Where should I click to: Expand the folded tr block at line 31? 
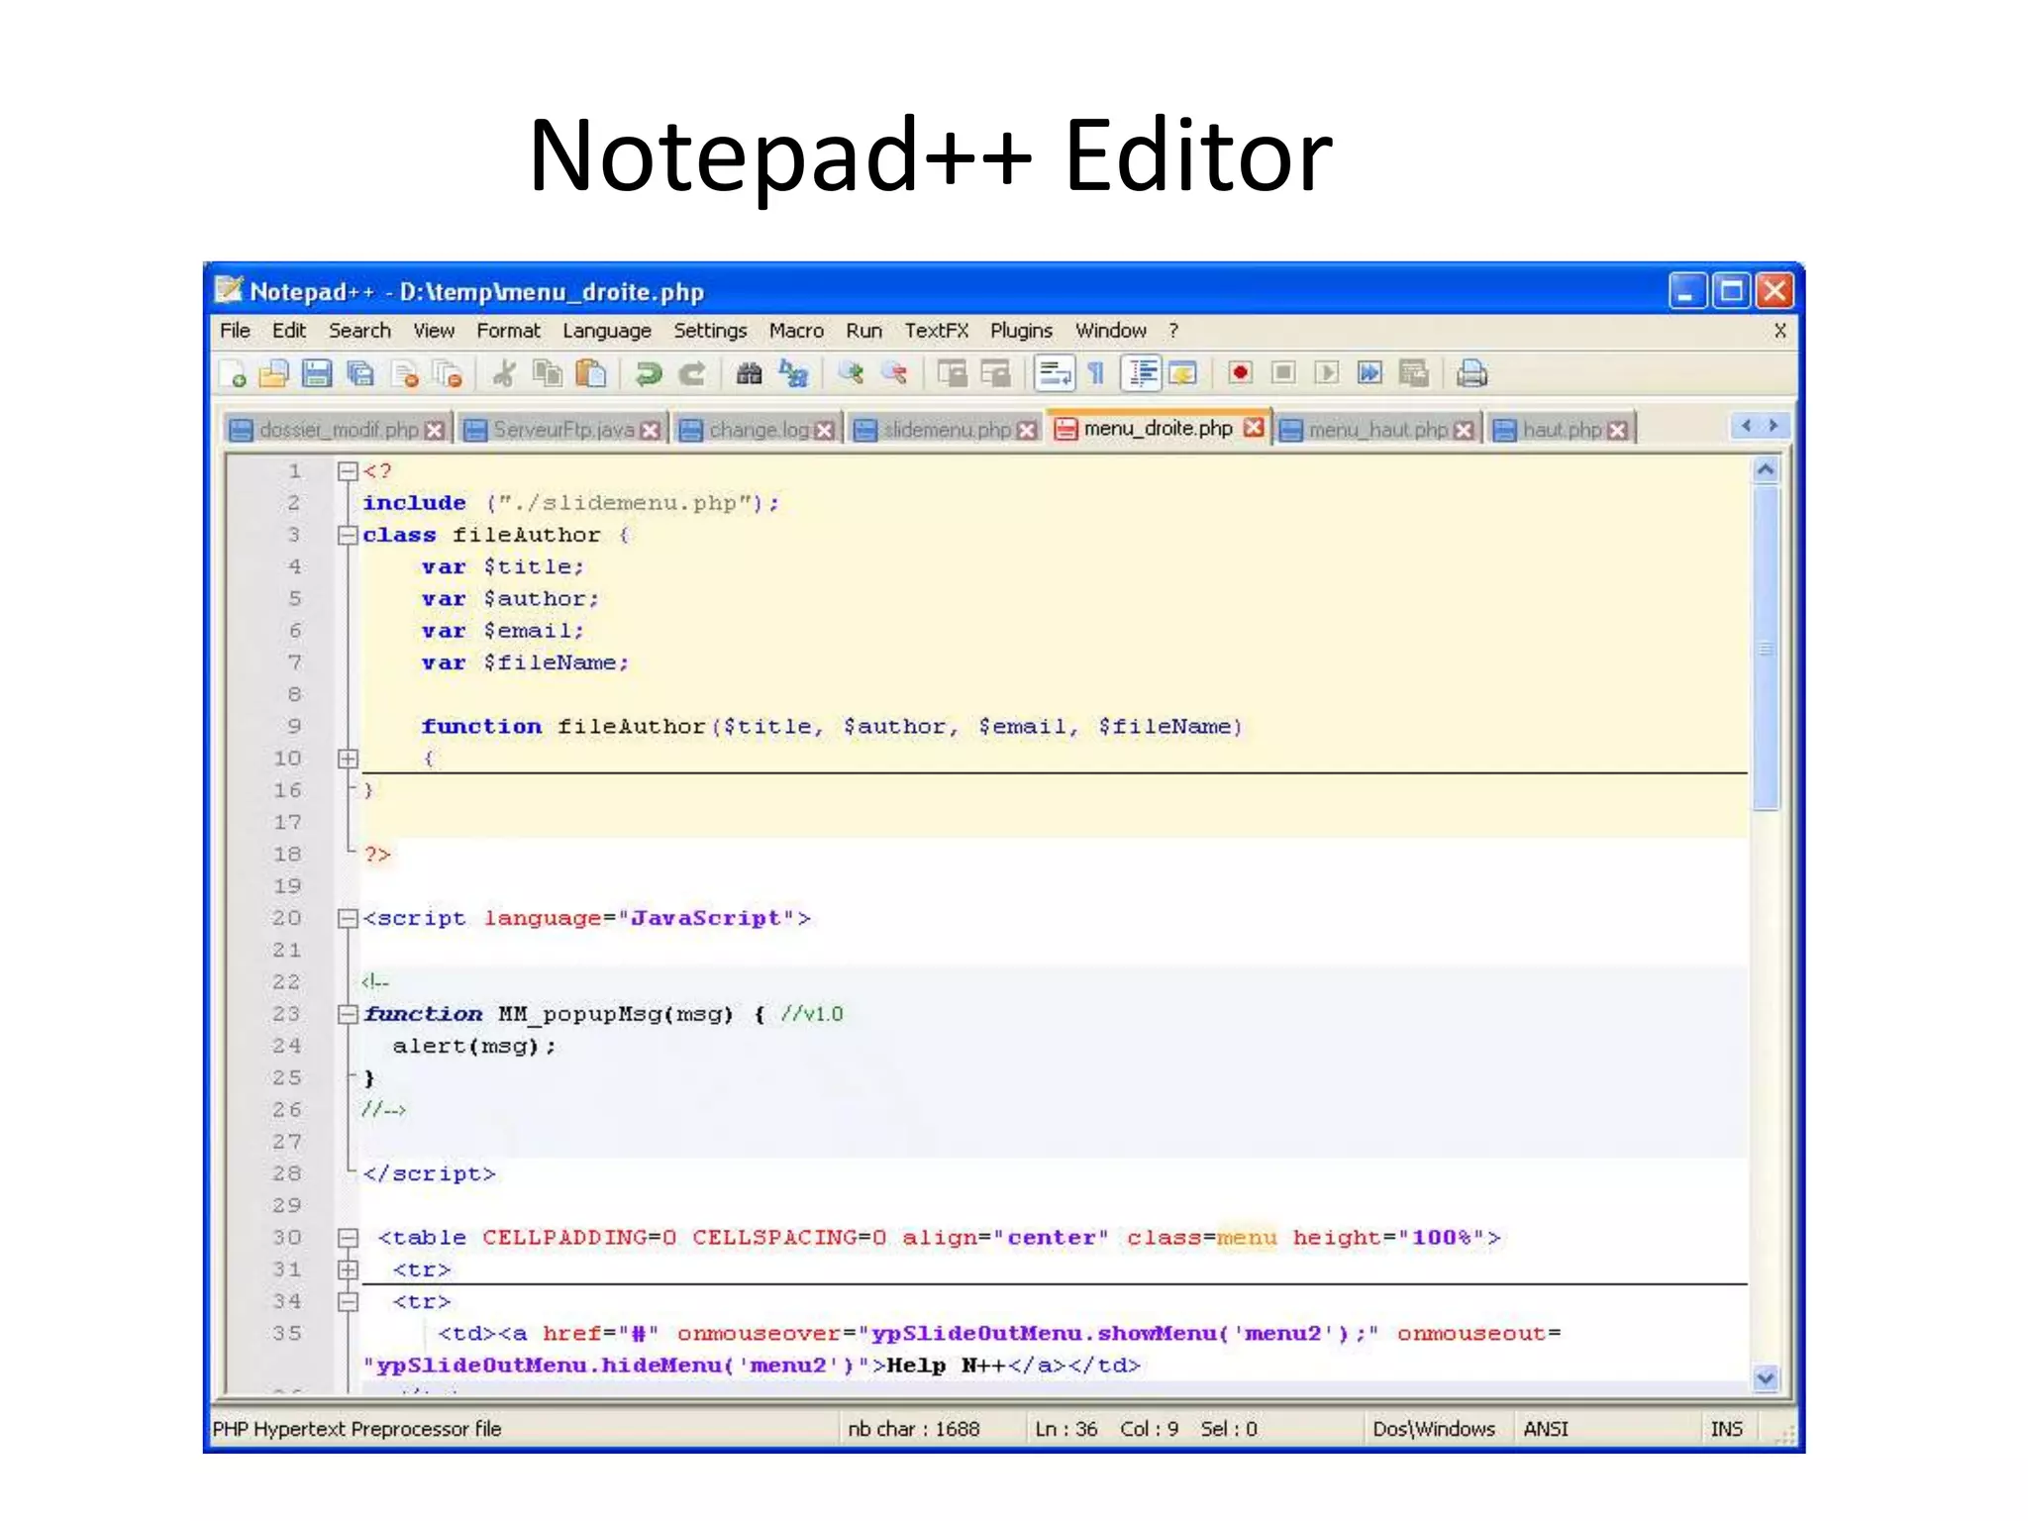pos(348,1269)
